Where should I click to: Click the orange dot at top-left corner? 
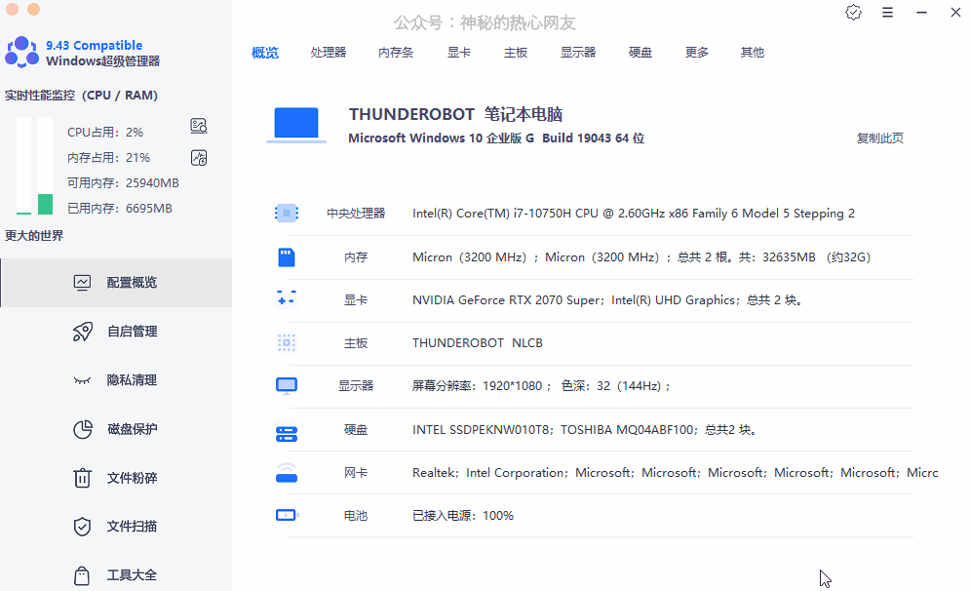tap(33, 10)
